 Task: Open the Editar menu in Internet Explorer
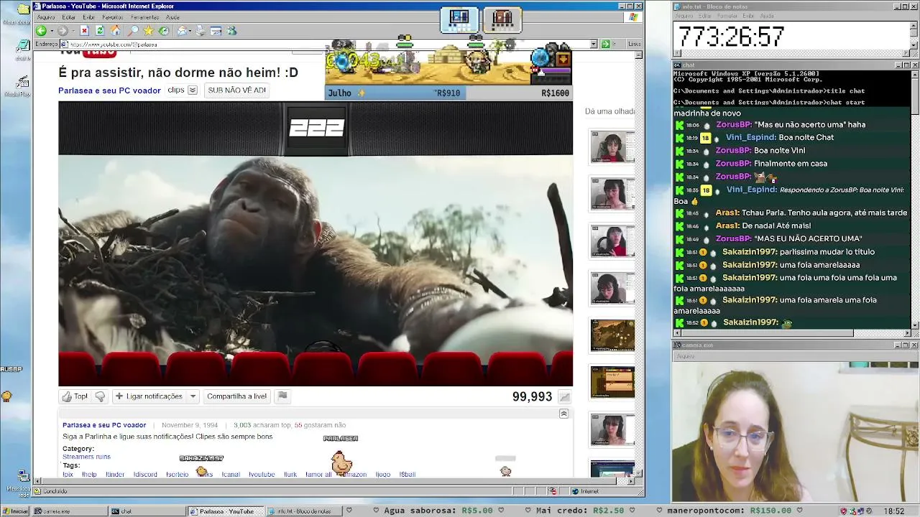click(x=69, y=17)
